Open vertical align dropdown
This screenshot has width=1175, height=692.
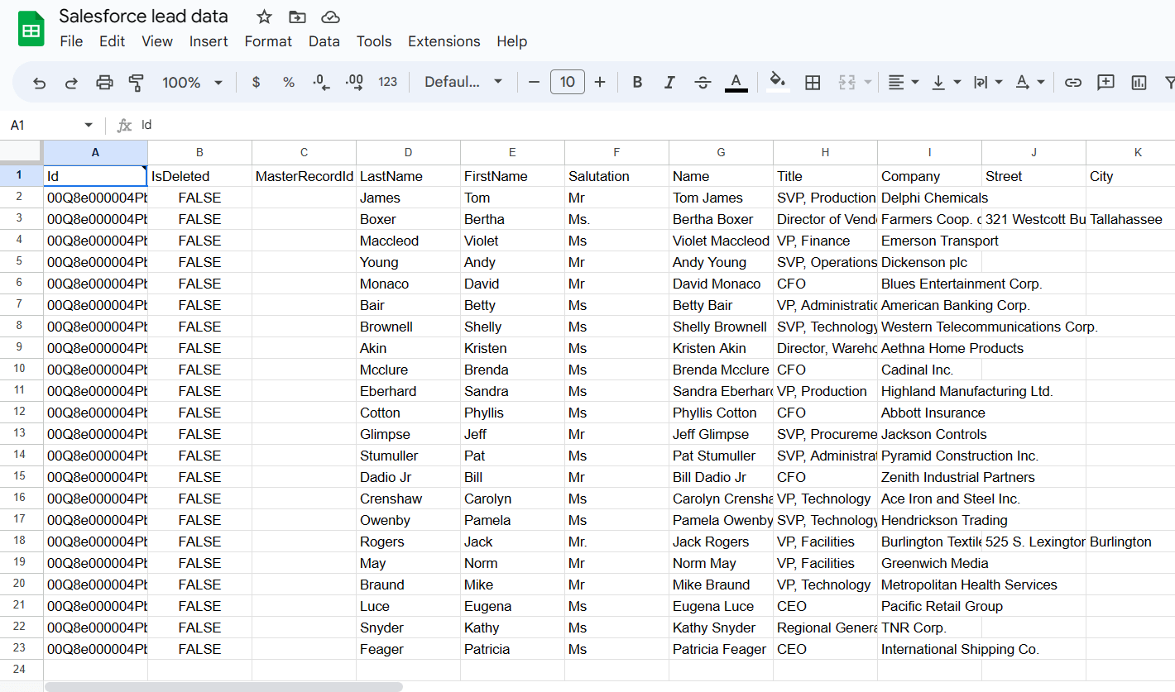coord(946,82)
